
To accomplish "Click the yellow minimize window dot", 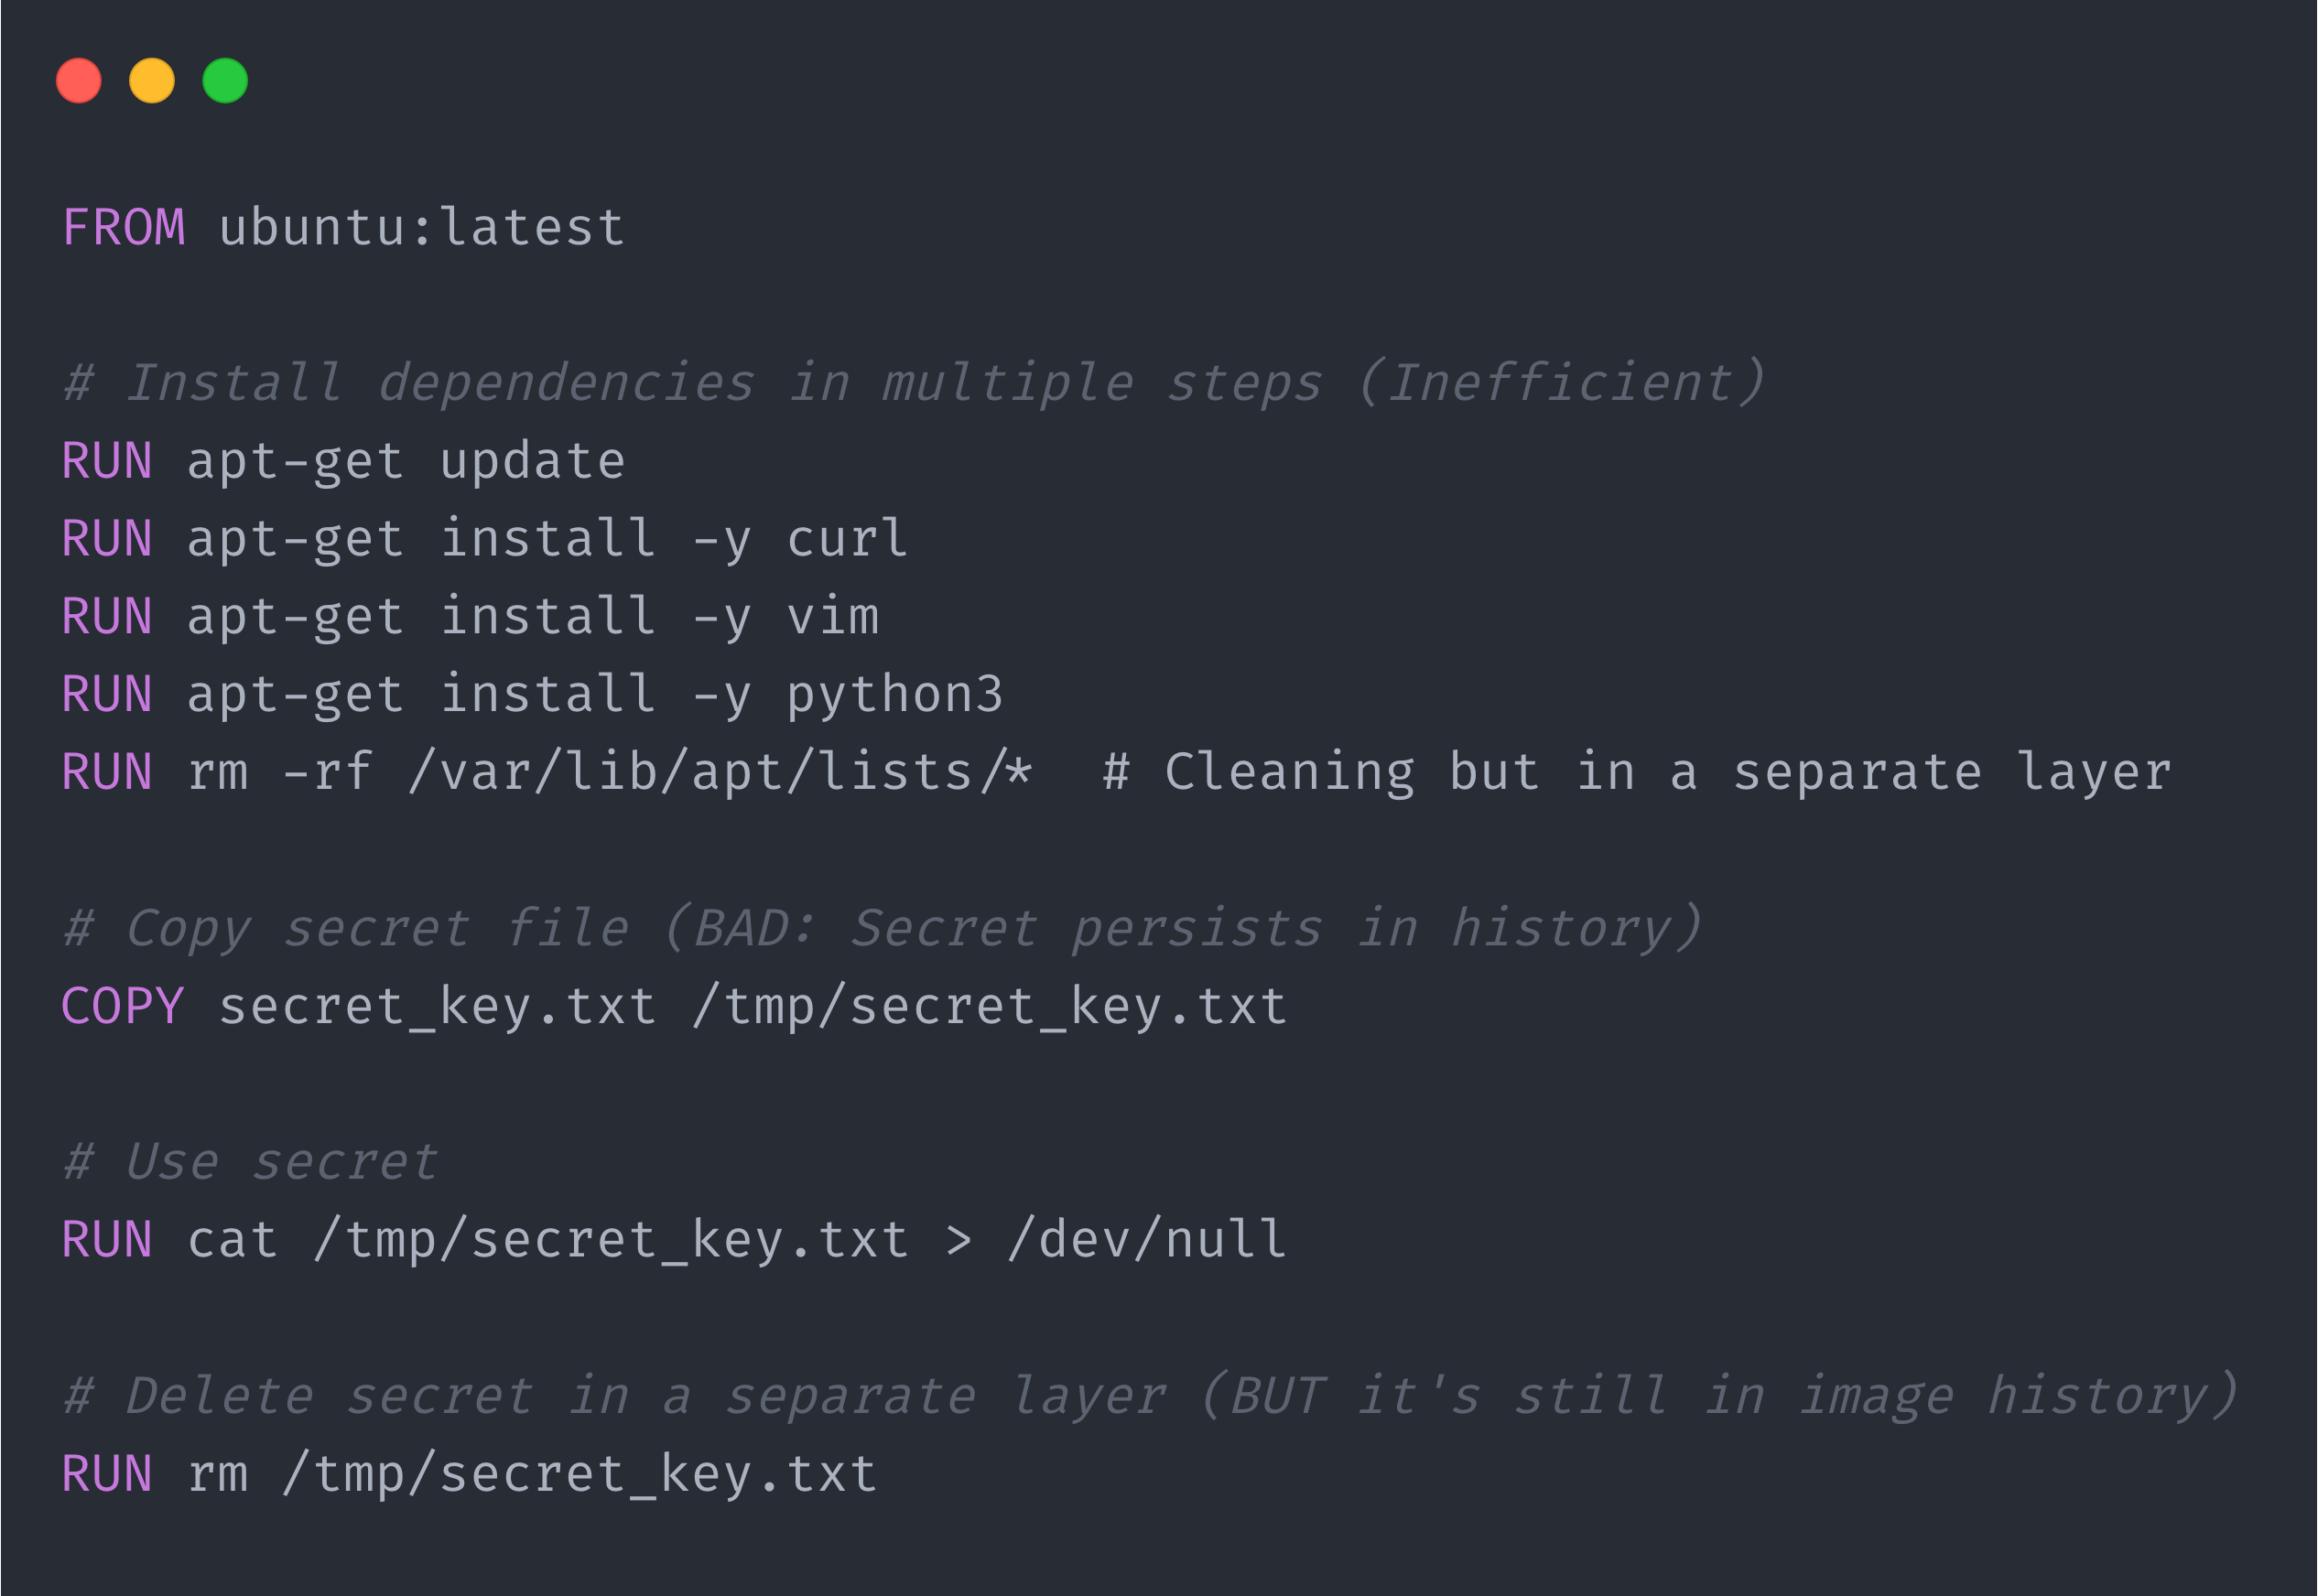I will click(152, 81).
